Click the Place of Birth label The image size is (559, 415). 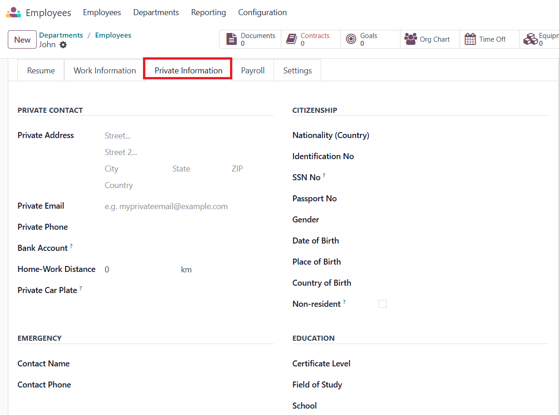click(x=317, y=262)
